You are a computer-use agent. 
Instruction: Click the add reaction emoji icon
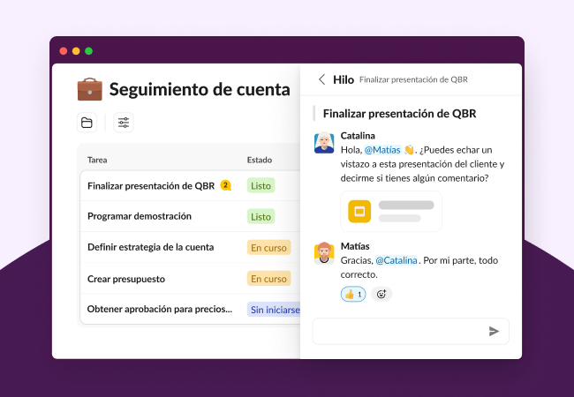tap(381, 294)
